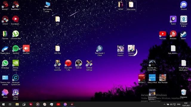Launch the DZBnet desktop shortcut
Viewport: 191px width, 107px height.
pyautogui.click(x=78, y=64)
